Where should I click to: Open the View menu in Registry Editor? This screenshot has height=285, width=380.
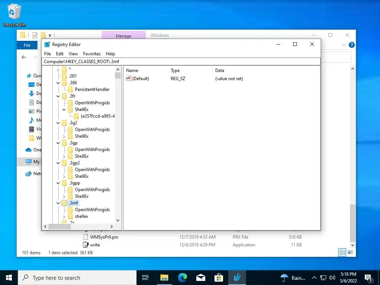pos(73,54)
